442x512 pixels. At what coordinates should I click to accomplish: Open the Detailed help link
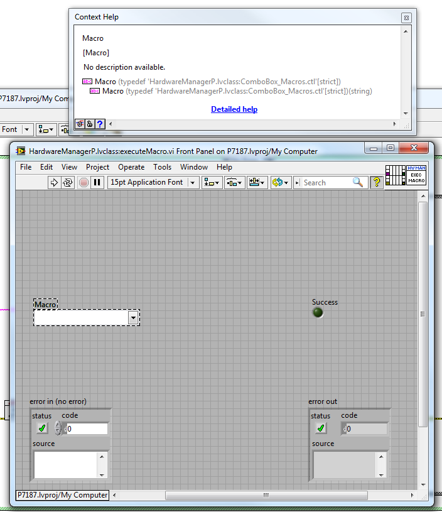(x=234, y=109)
